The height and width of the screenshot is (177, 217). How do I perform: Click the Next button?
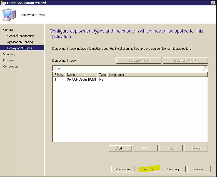[x=148, y=169]
